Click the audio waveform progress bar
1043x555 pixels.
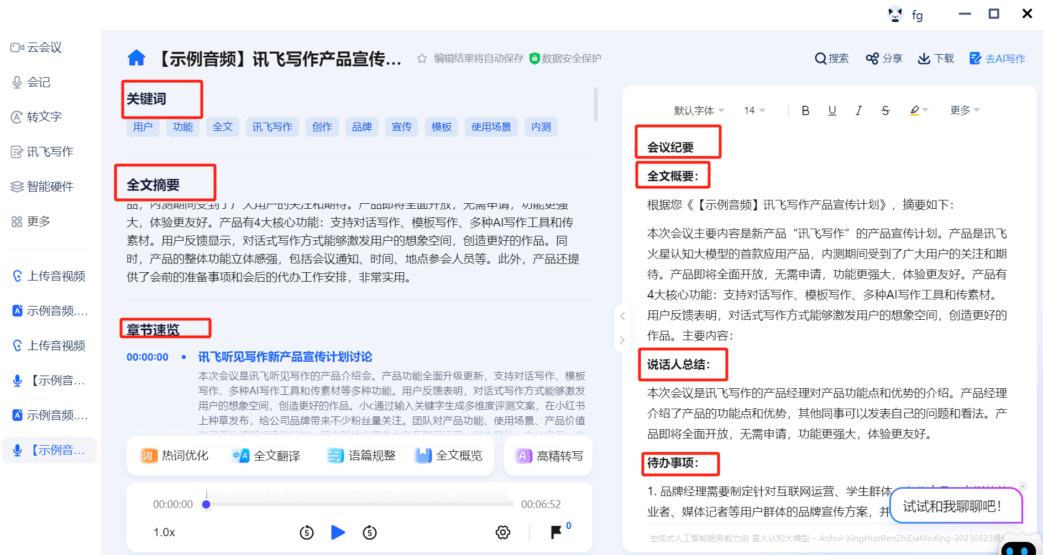click(x=359, y=504)
